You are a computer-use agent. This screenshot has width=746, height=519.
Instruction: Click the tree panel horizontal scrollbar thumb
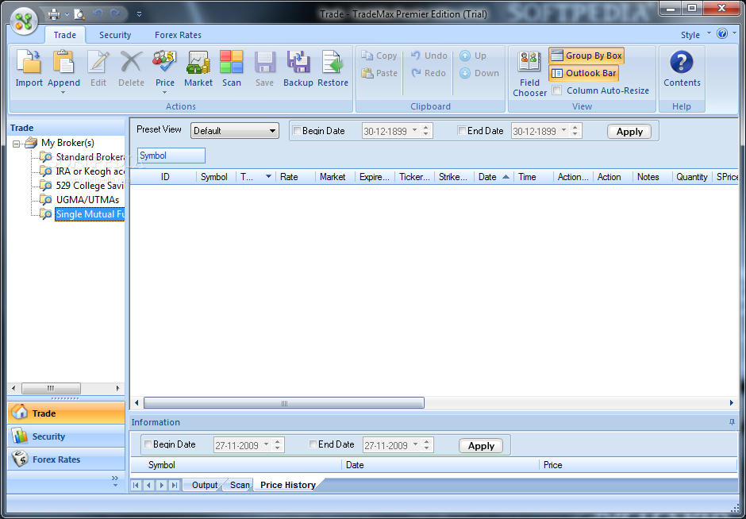pos(51,388)
